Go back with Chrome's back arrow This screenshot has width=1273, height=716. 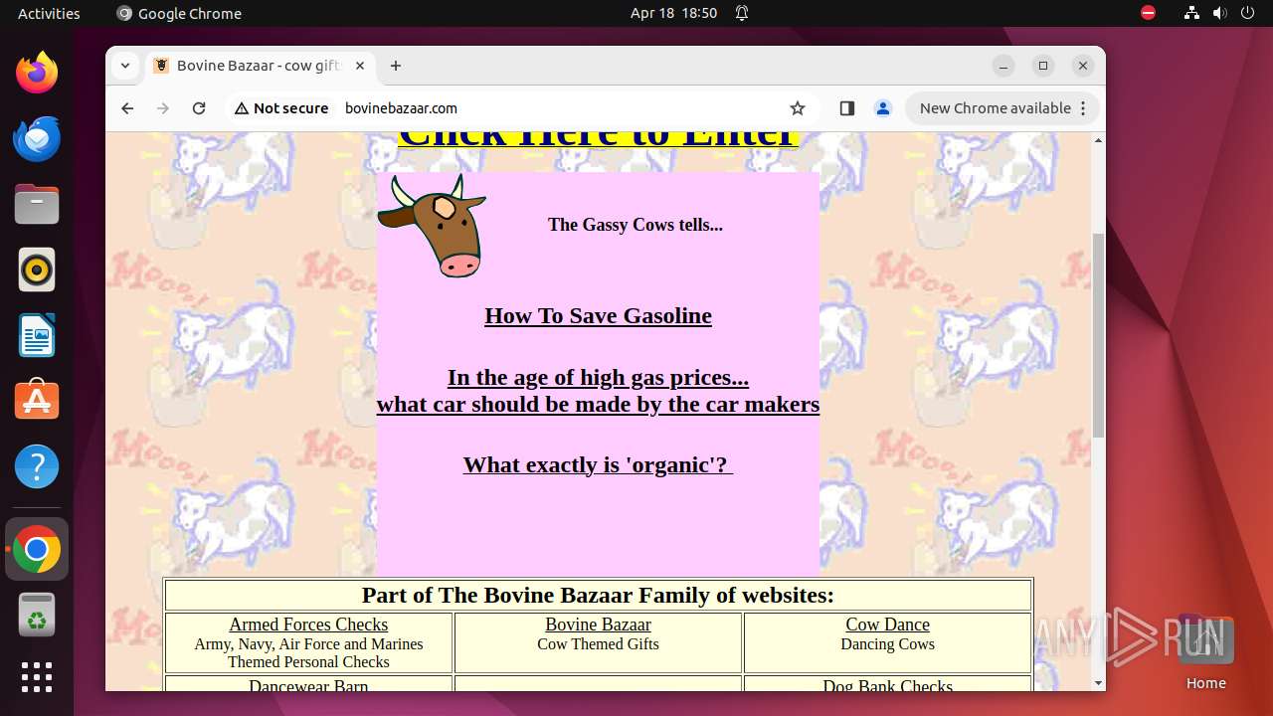[x=127, y=108]
